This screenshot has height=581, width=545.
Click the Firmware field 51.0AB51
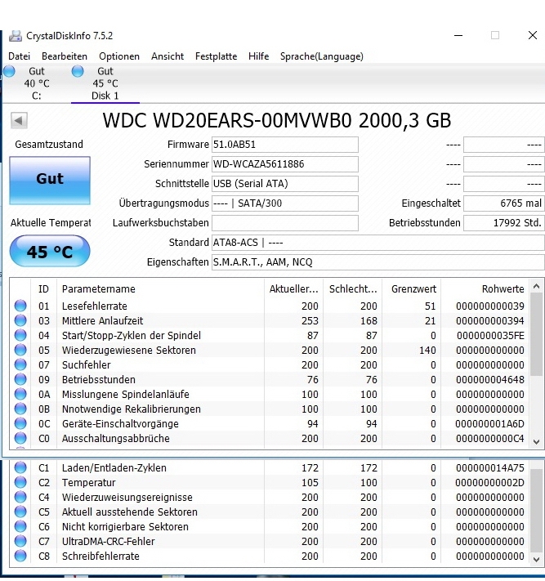(285, 145)
